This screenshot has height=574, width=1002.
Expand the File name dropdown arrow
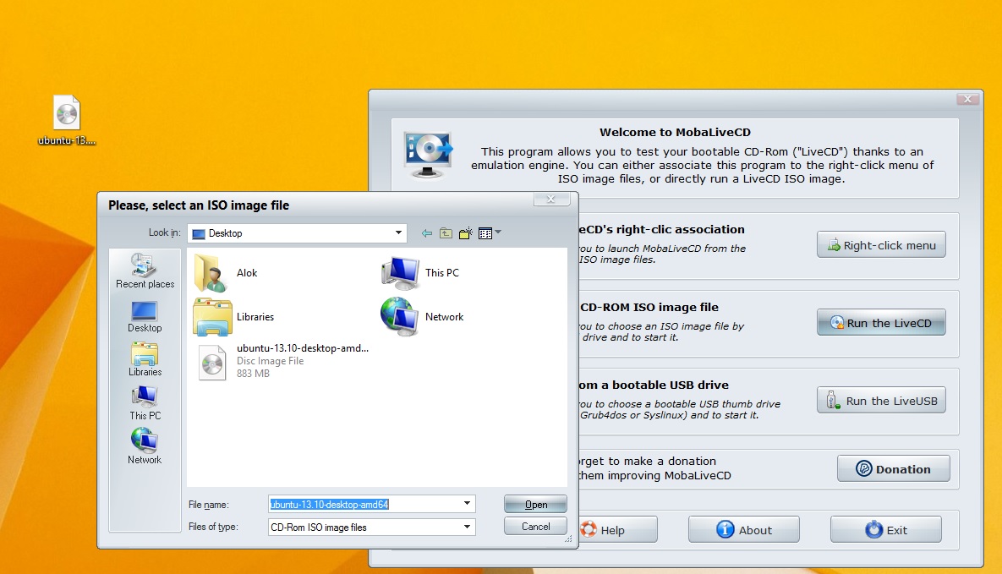[x=467, y=504]
